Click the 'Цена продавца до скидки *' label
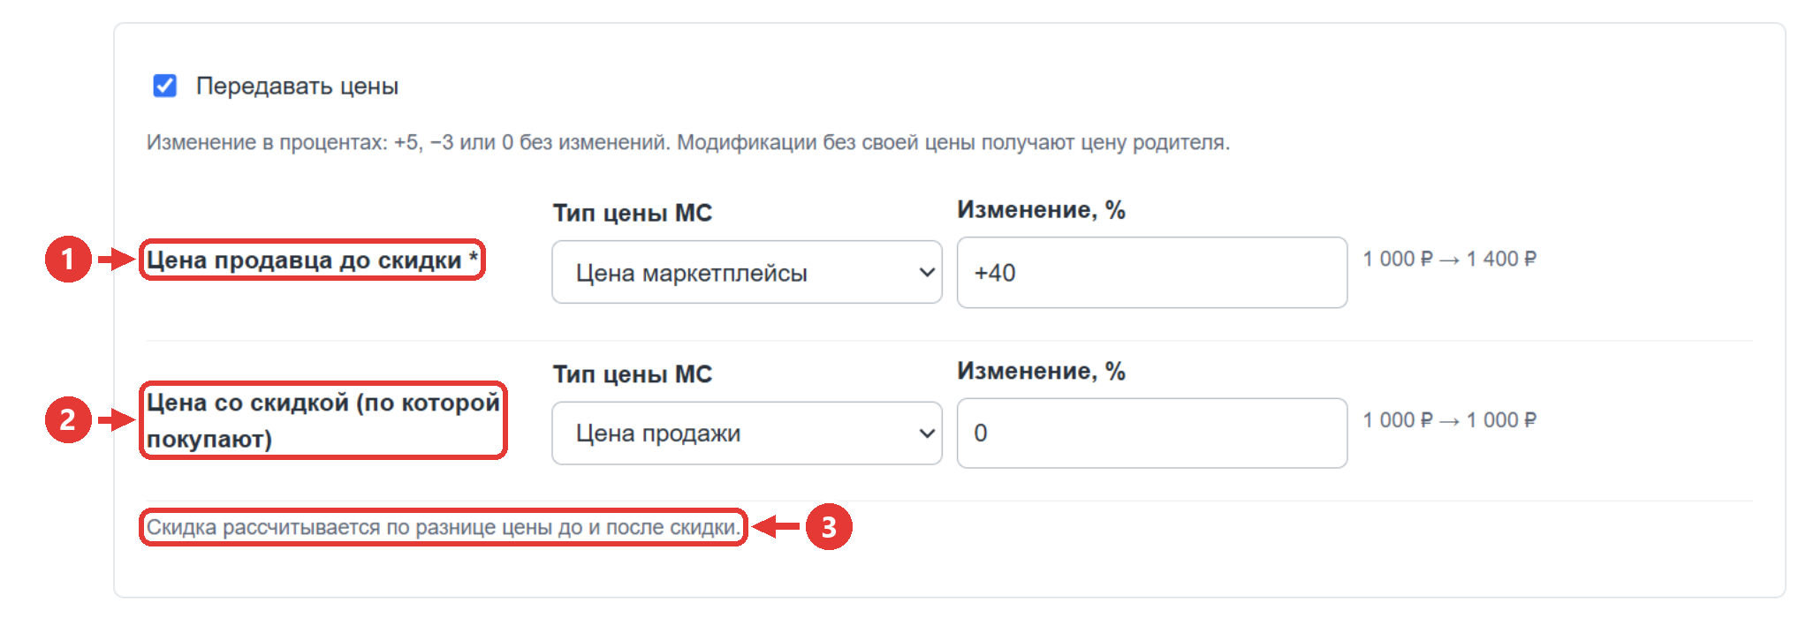The width and height of the screenshot is (1806, 618). 312,260
